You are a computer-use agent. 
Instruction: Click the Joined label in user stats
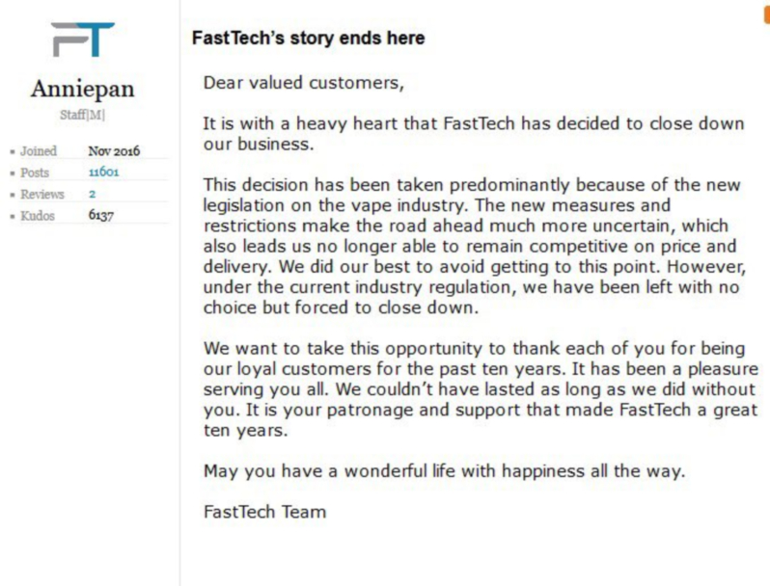coord(39,150)
